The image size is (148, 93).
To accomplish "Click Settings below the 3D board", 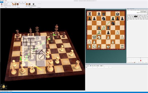I will 2,91.
